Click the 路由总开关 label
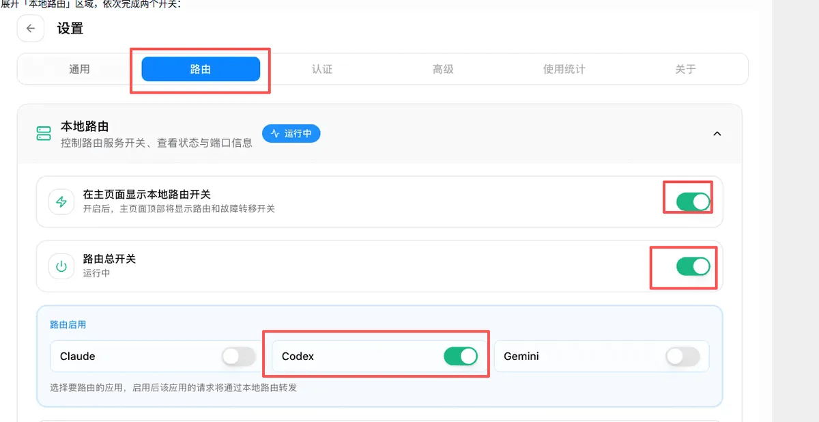The width and height of the screenshot is (819, 422). (x=109, y=259)
